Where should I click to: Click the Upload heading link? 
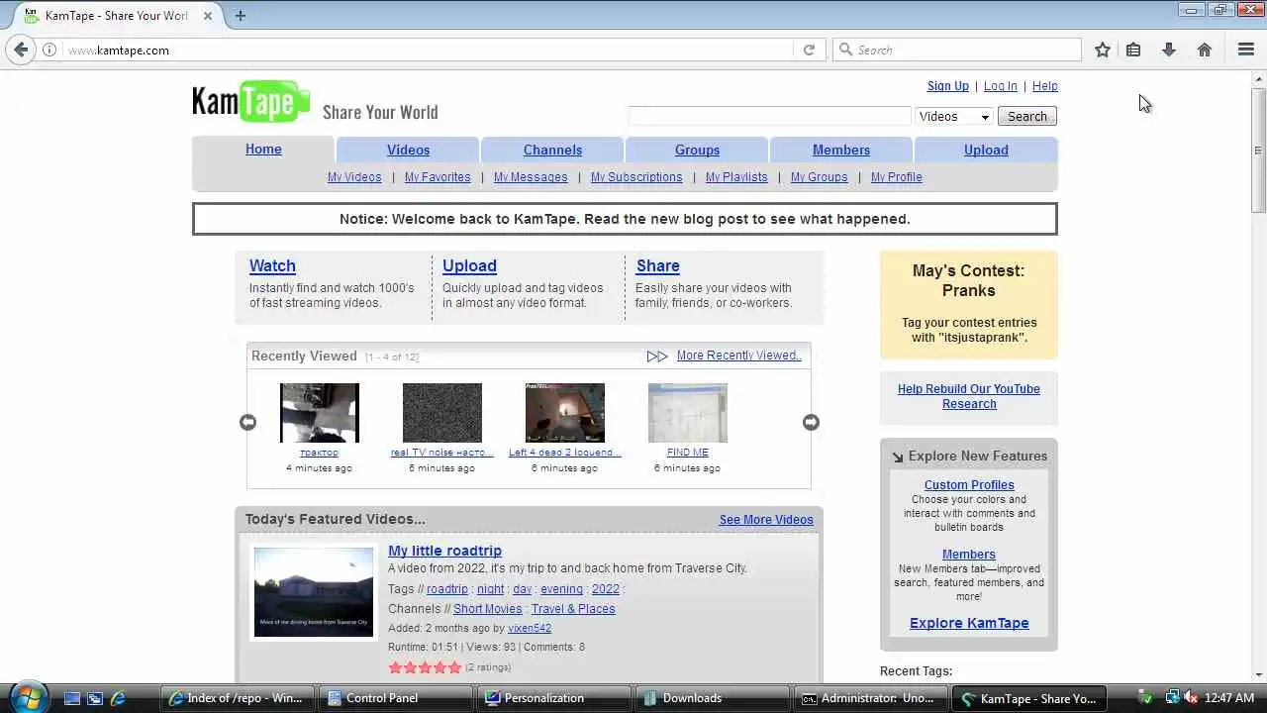pos(469,265)
